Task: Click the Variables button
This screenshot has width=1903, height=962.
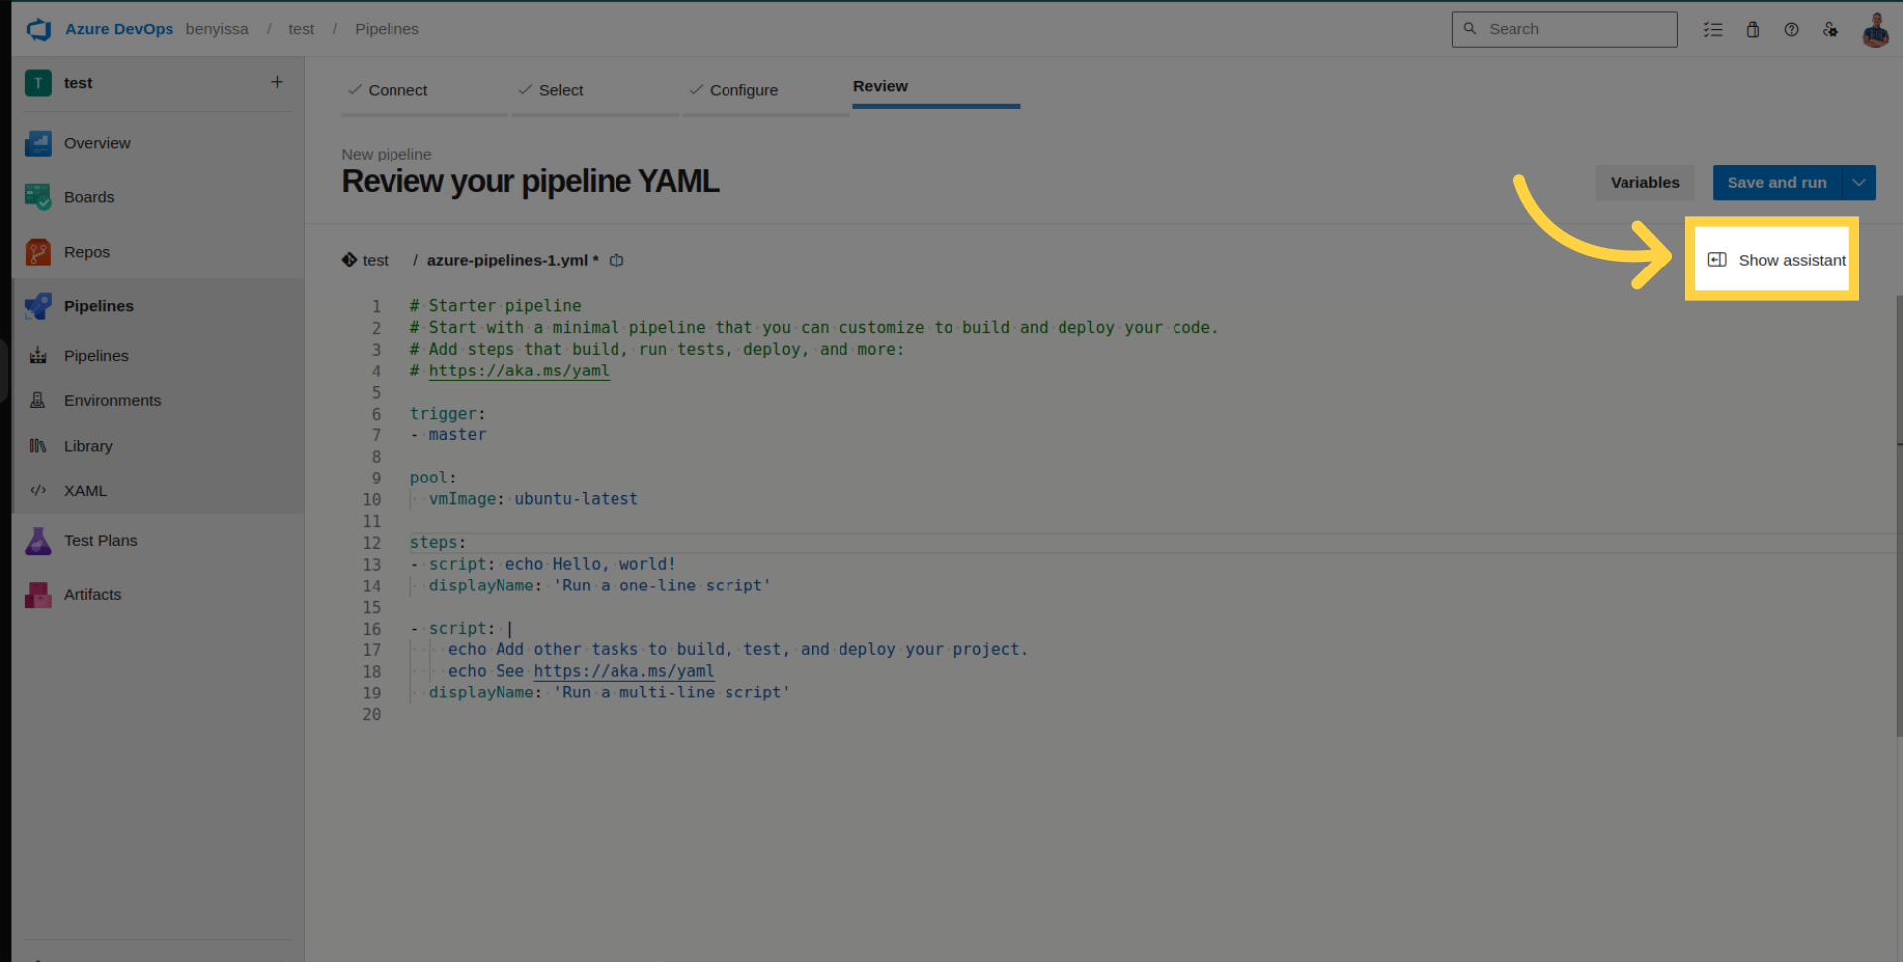Action: click(1644, 183)
